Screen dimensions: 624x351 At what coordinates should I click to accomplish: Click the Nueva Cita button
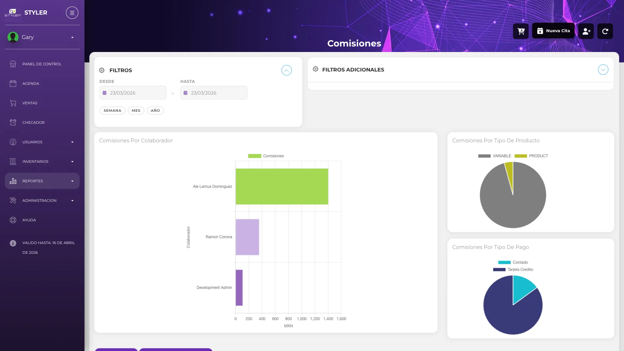click(x=553, y=31)
